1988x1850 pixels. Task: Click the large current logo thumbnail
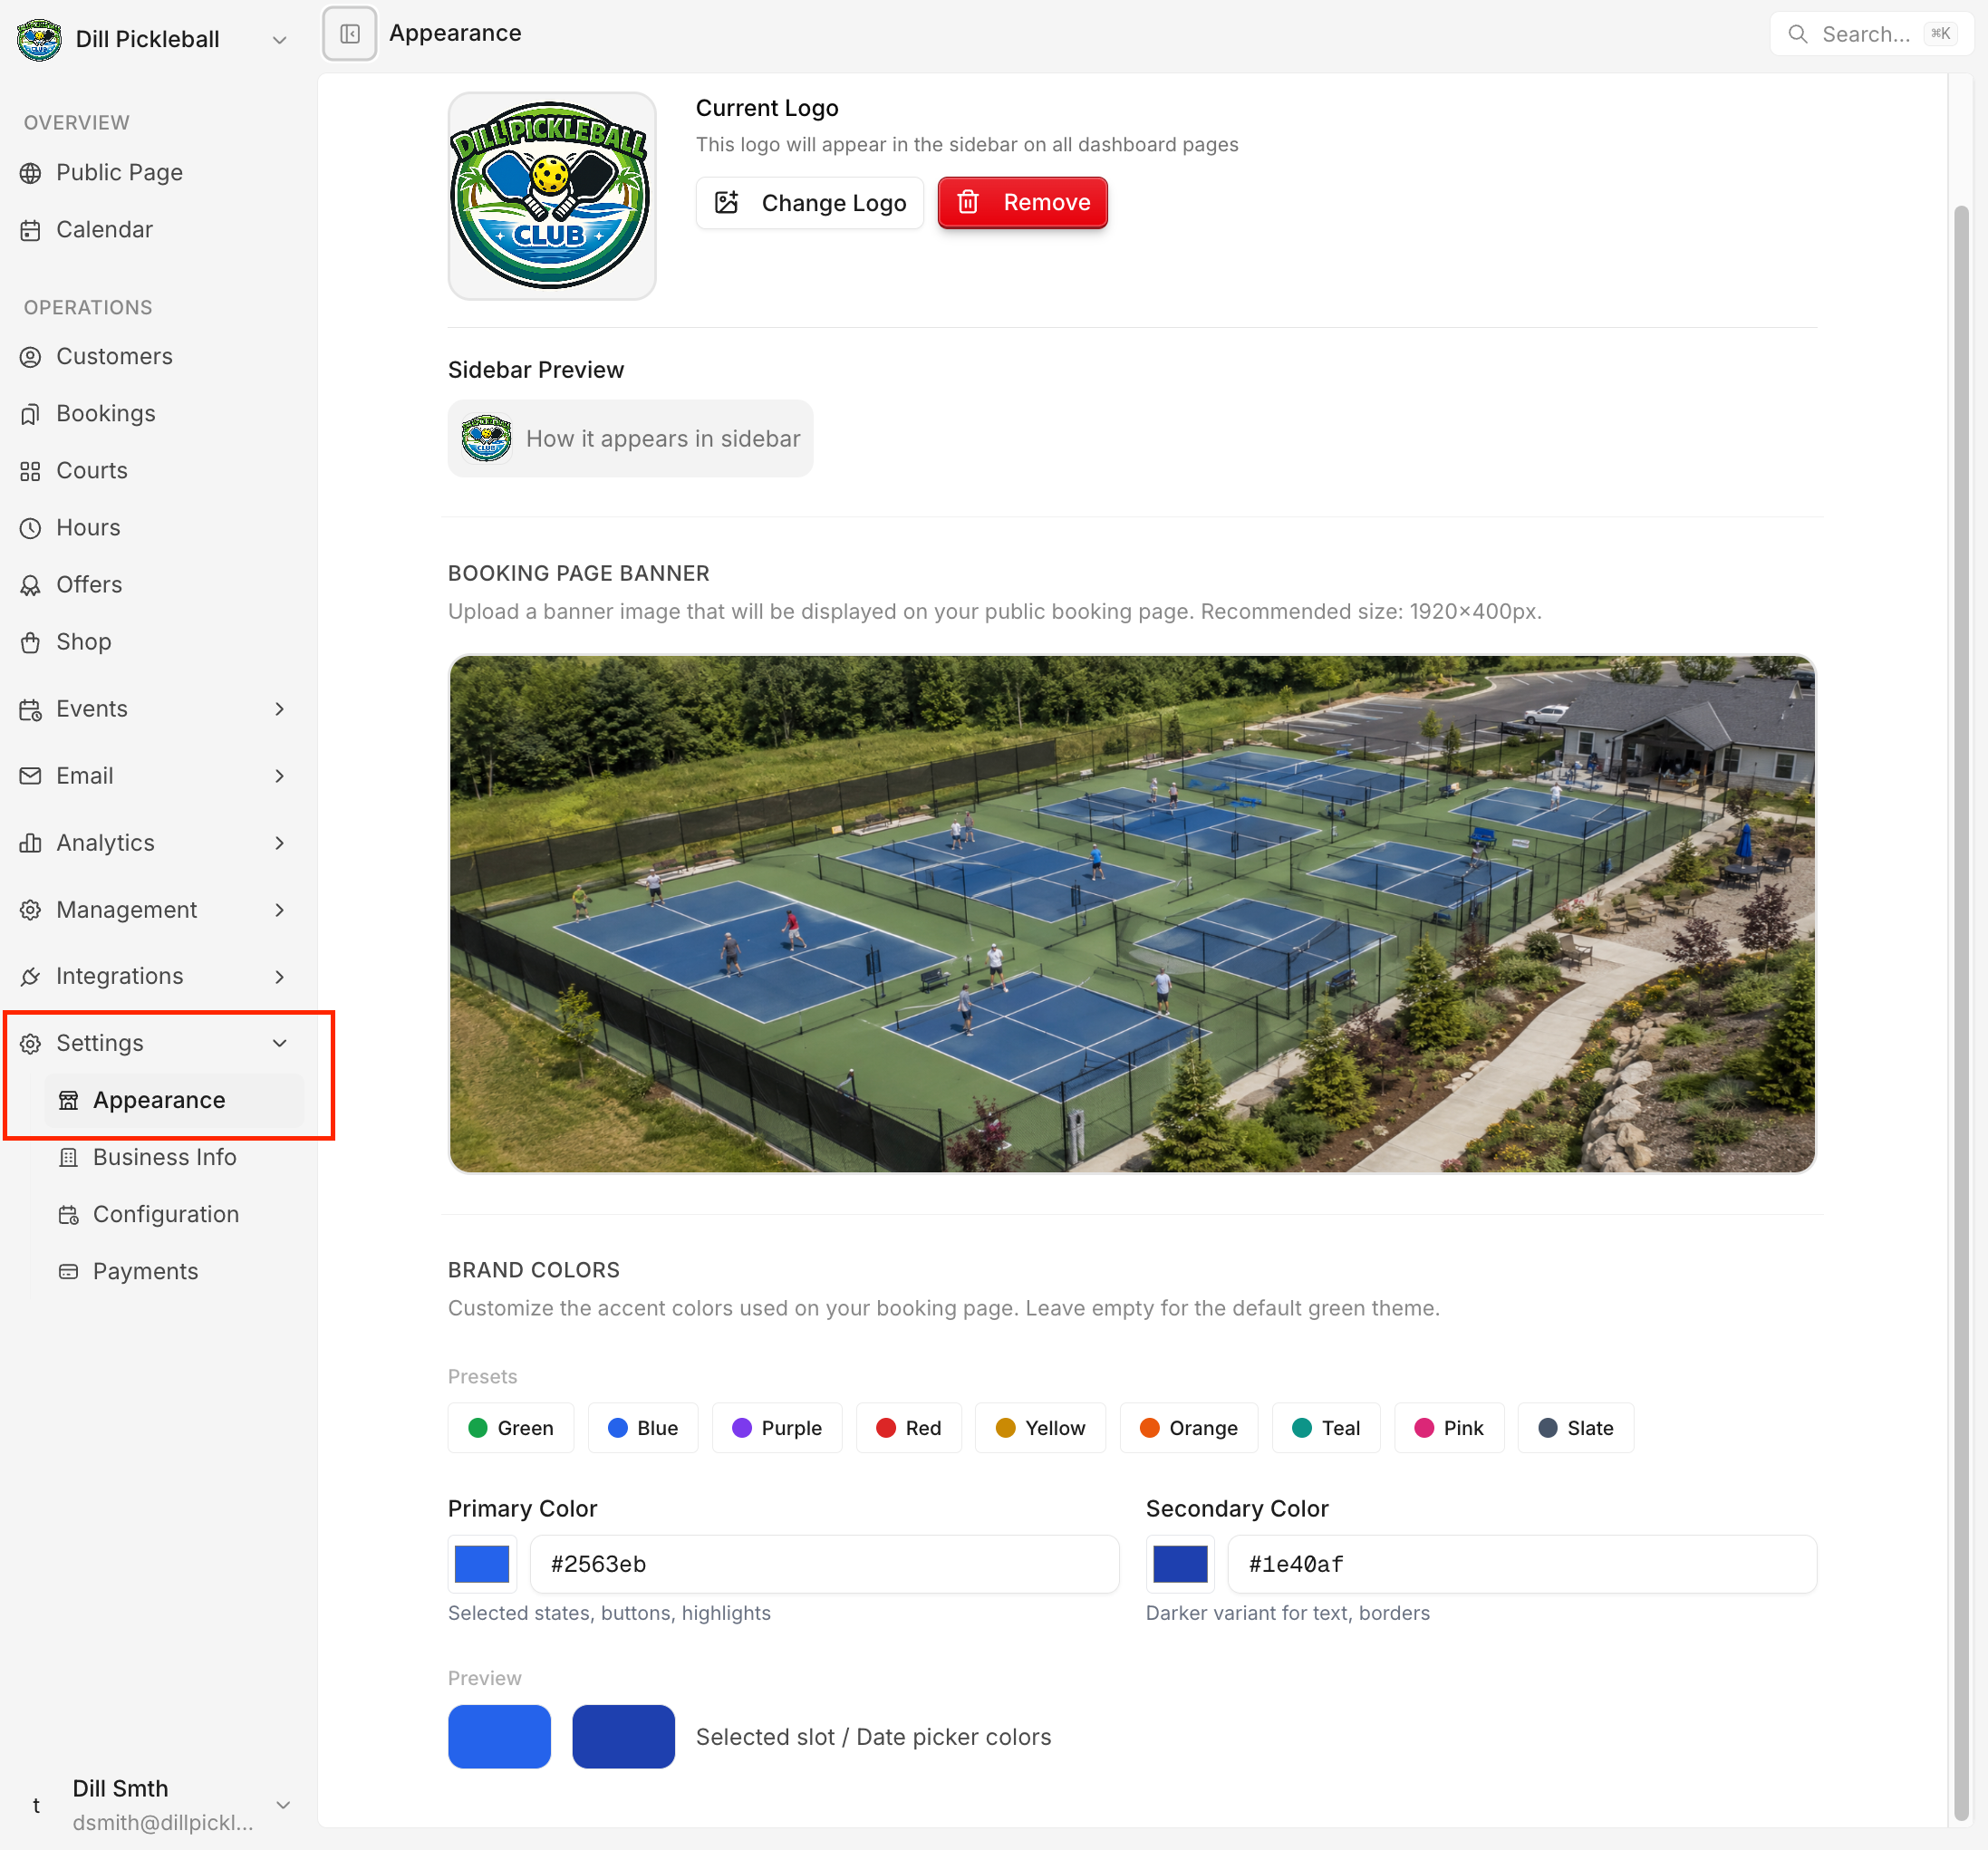[x=552, y=196]
